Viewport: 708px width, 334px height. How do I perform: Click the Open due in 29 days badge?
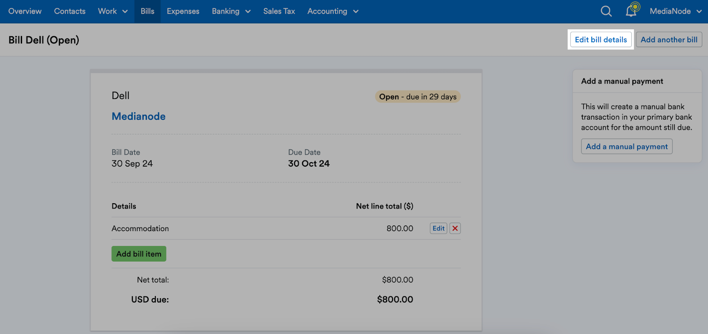(x=418, y=97)
